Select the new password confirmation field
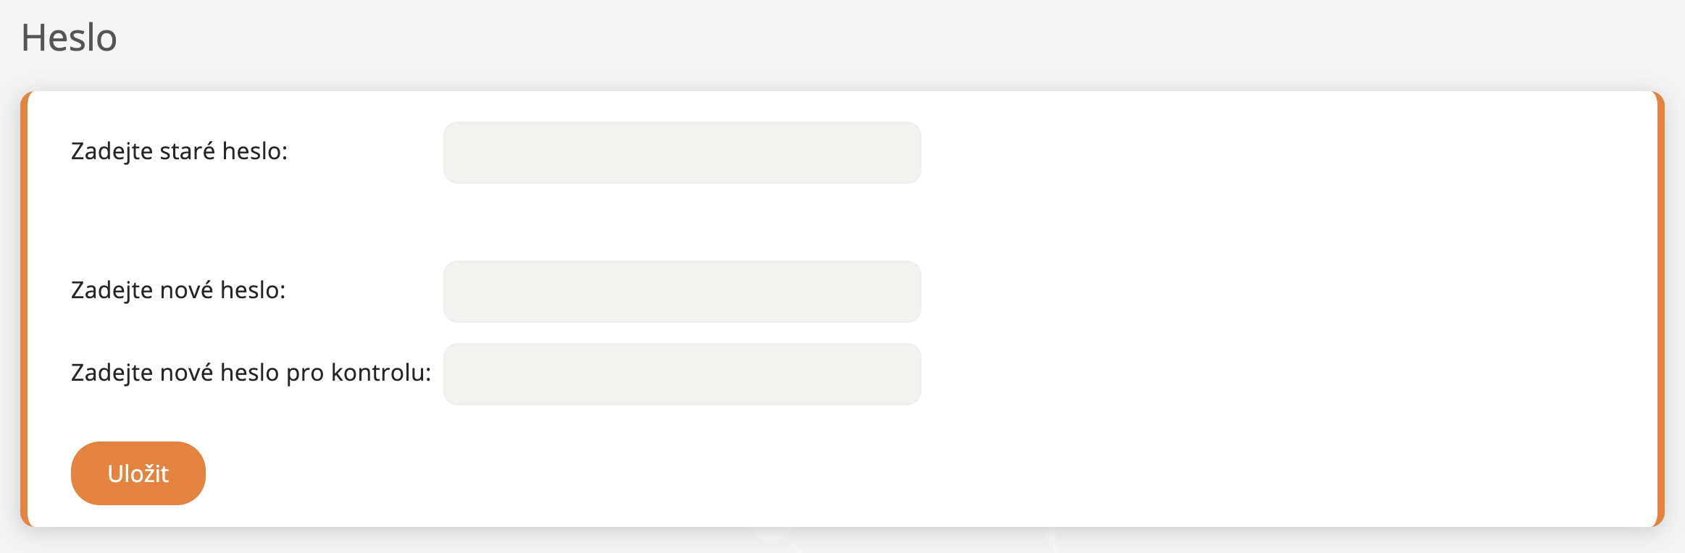Screen dimensions: 1685x553 pos(682,374)
